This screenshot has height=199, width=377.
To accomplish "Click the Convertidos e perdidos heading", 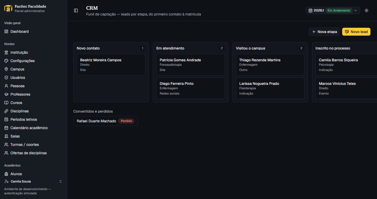I will (93, 111).
